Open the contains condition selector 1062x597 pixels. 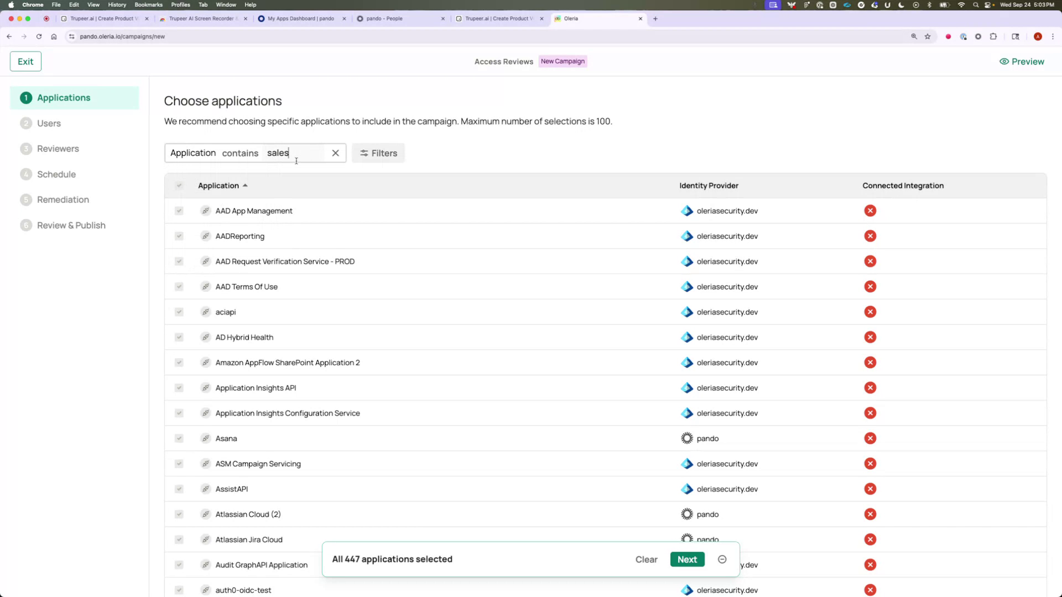pyautogui.click(x=240, y=153)
